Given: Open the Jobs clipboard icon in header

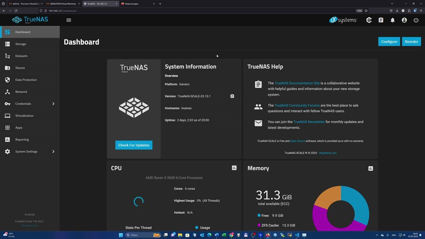Looking at the screenshot, I should tap(381, 20).
